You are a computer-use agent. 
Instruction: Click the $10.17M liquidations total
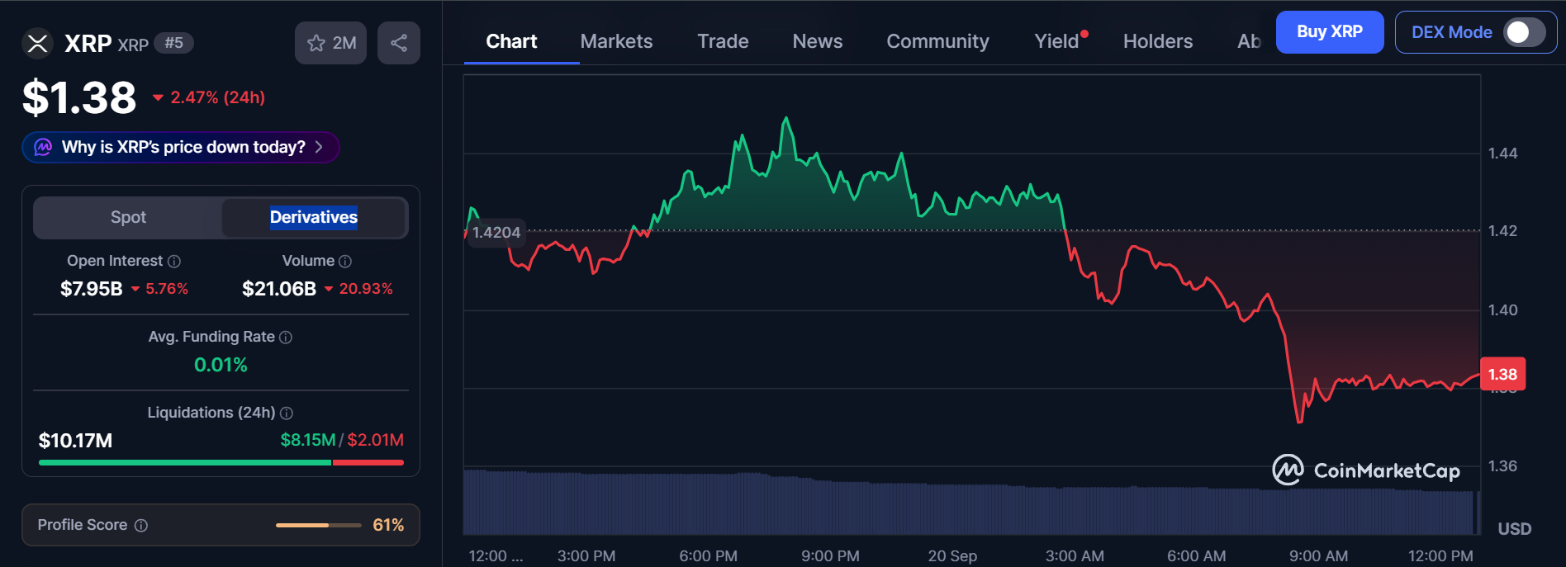point(75,441)
